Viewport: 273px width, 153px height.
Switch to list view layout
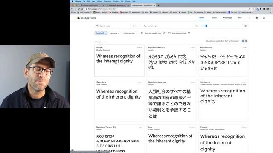[247, 41]
